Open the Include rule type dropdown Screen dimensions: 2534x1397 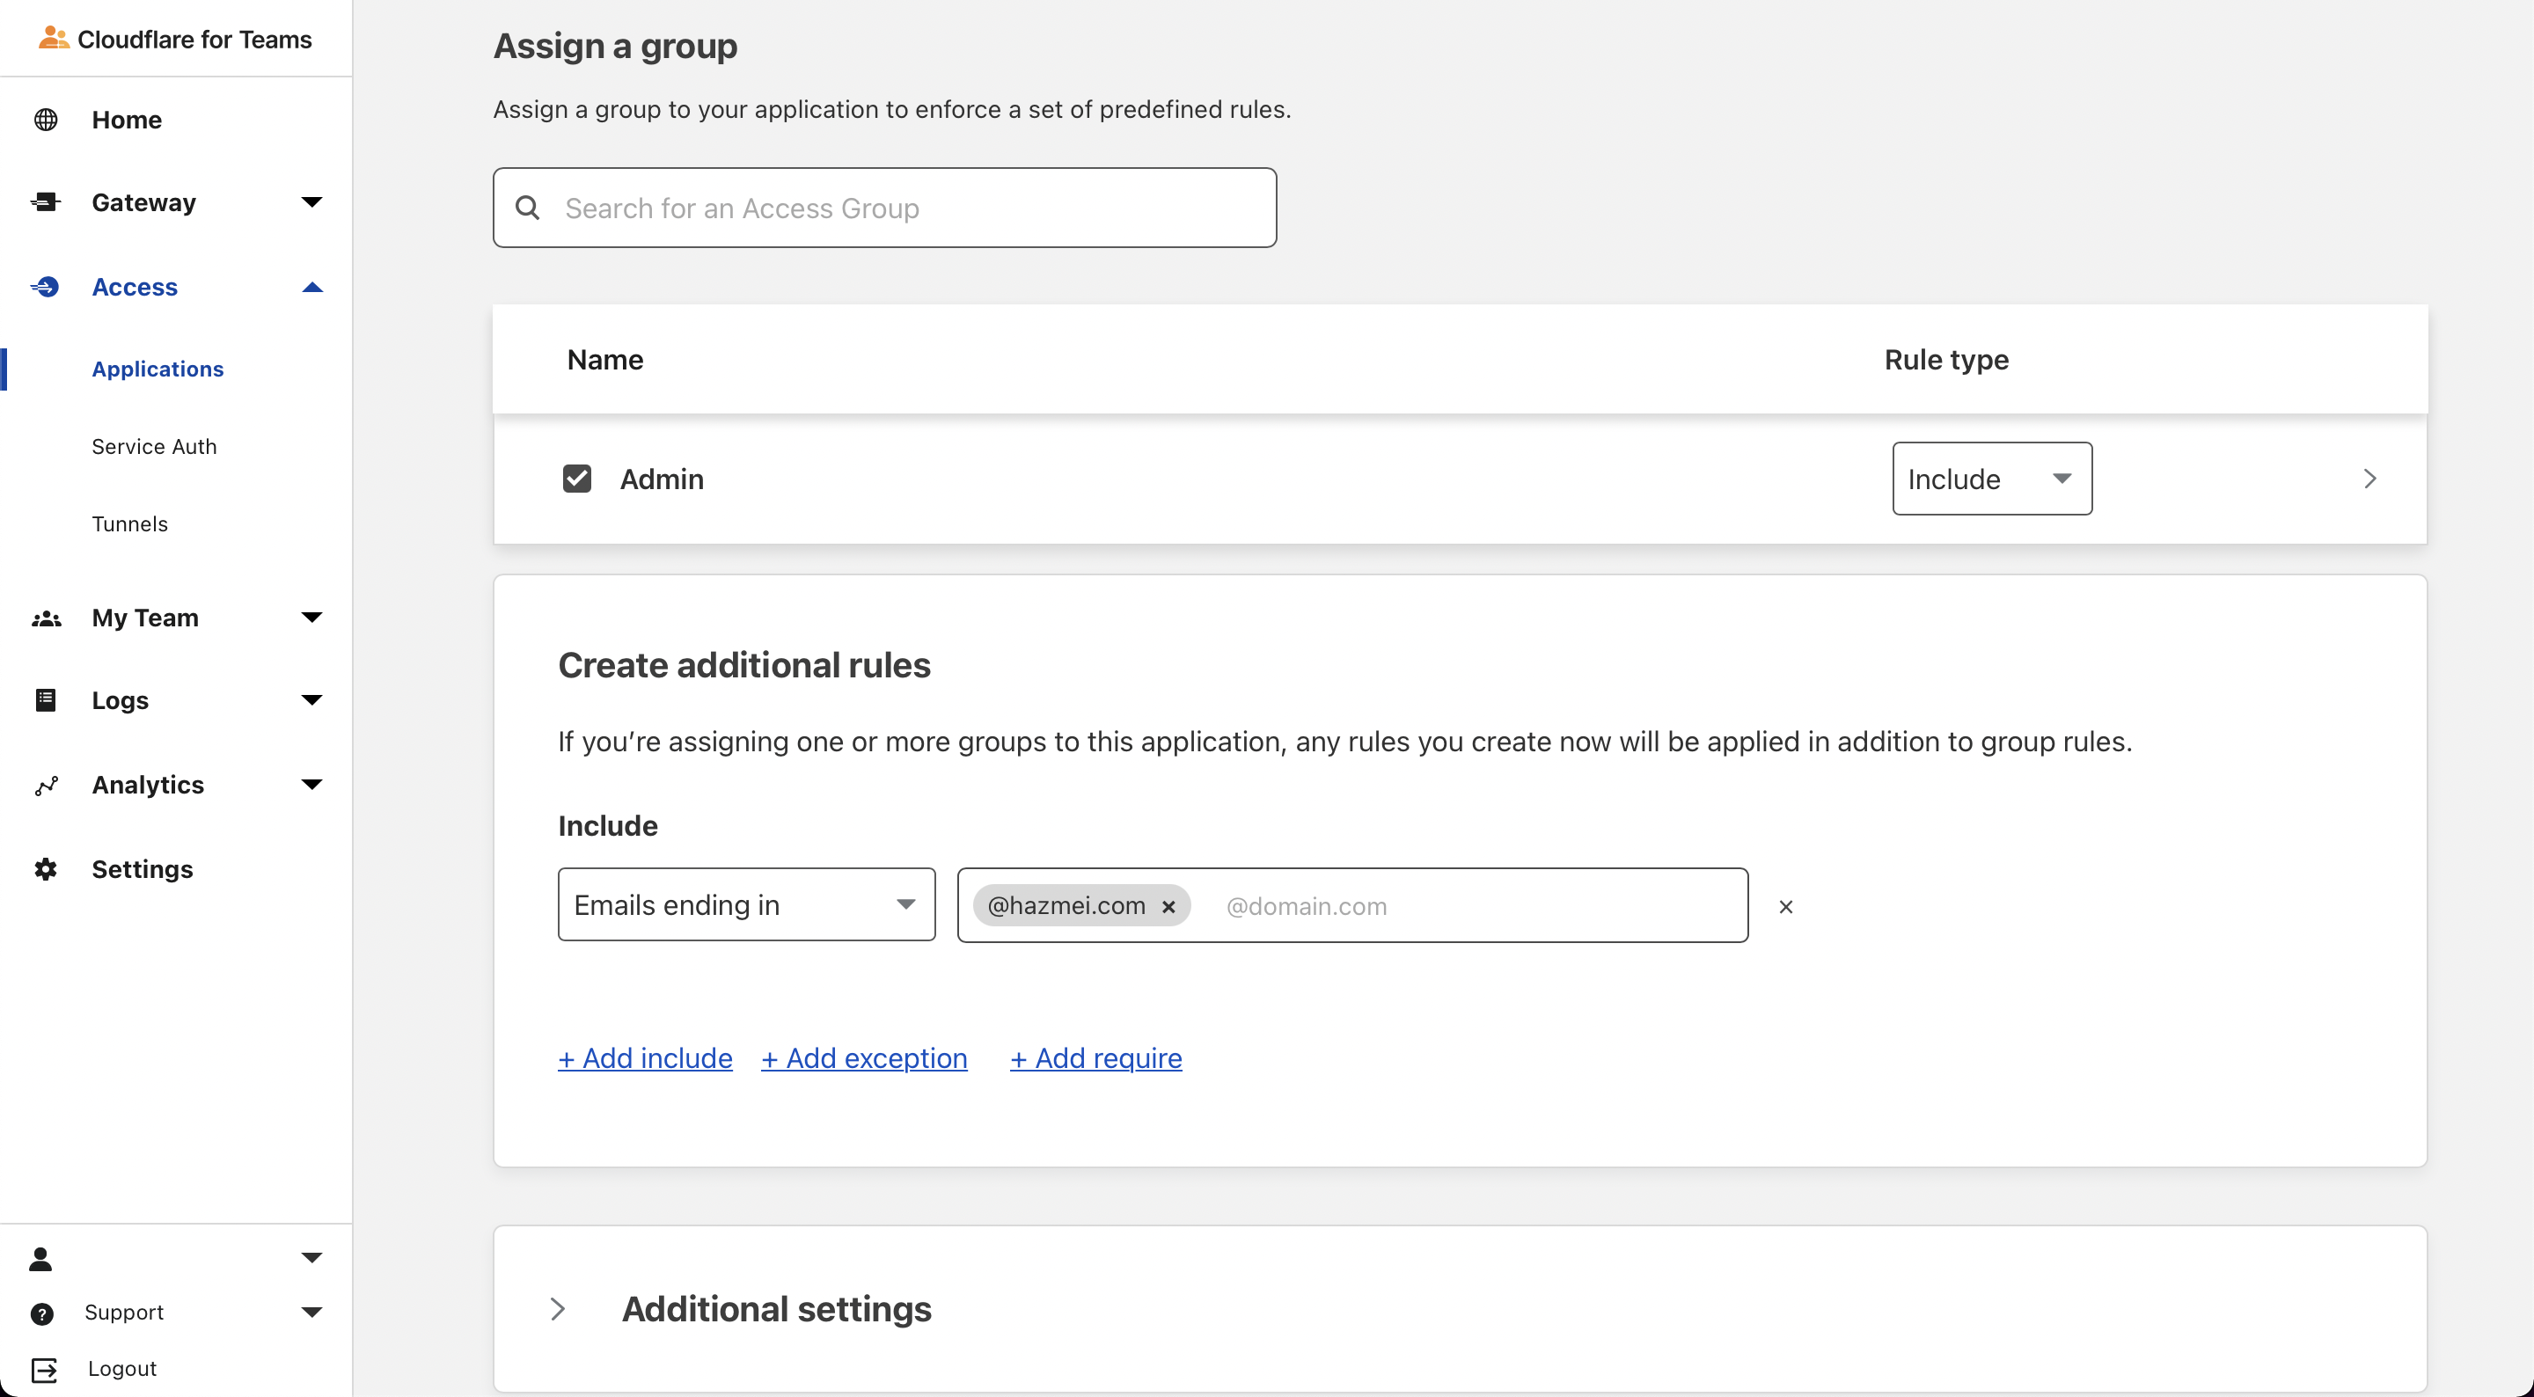1991,479
